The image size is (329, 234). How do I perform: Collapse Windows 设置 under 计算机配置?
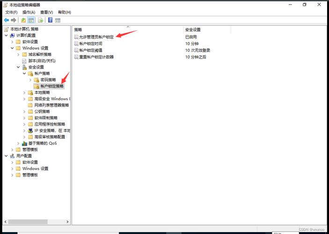[x=12, y=48]
